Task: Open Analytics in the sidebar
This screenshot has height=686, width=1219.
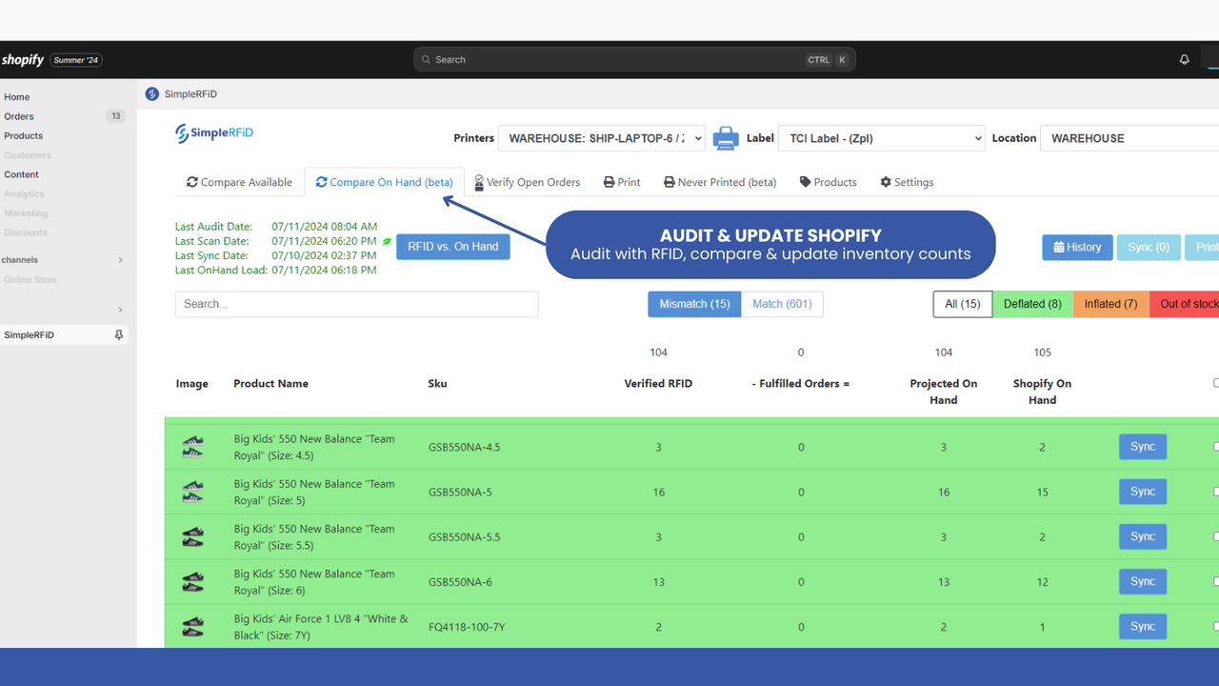Action: [x=24, y=193]
